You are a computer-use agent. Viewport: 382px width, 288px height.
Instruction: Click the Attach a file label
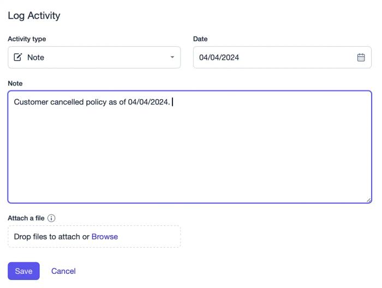[x=26, y=218]
